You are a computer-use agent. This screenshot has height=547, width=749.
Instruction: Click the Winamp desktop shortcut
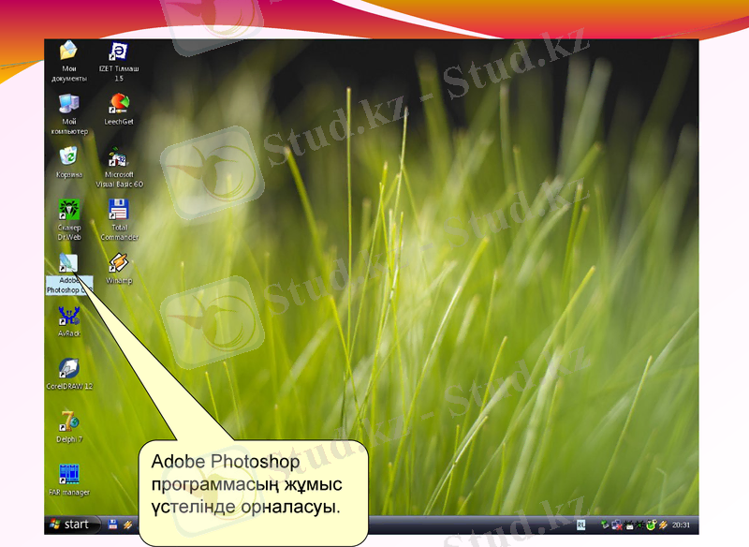point(119,263)
